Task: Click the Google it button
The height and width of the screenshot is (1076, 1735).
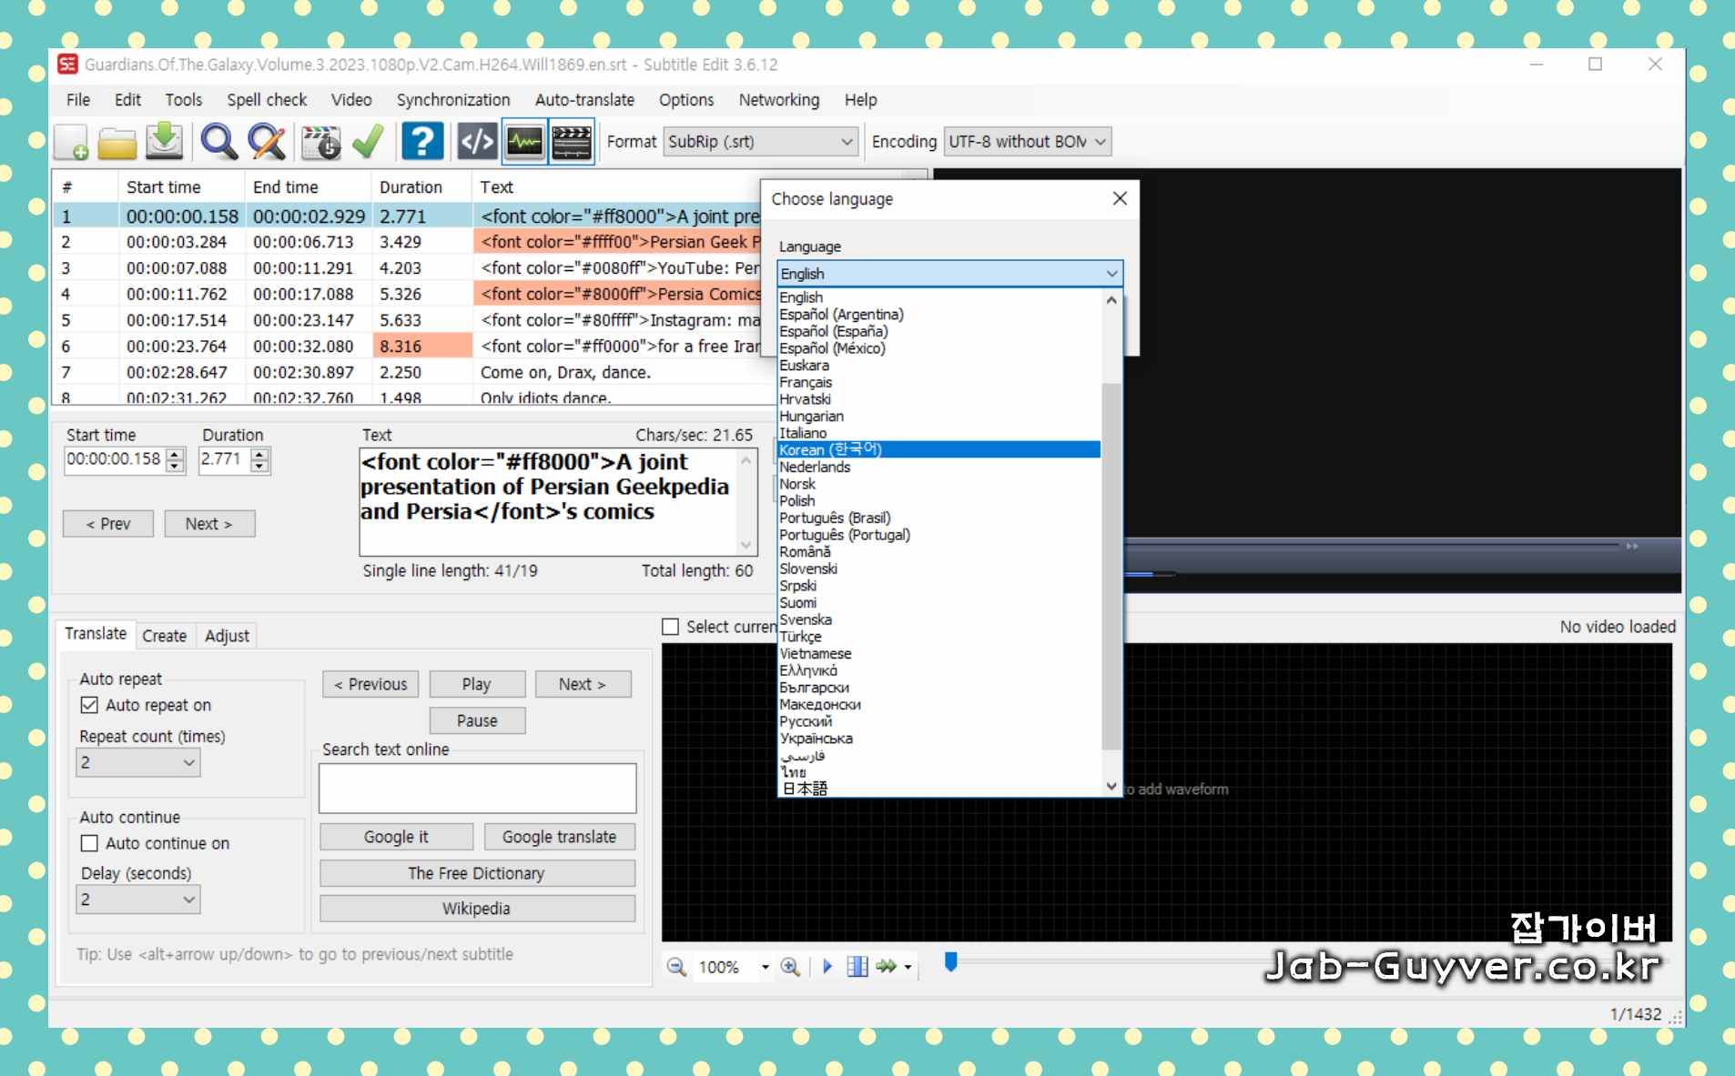Action: click(x=396, y=837)
